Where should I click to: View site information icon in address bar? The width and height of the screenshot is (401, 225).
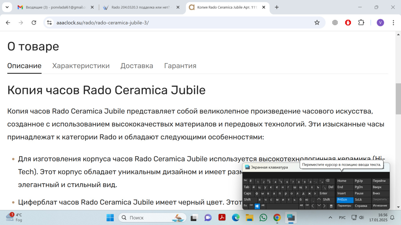(x=49, y=22)
